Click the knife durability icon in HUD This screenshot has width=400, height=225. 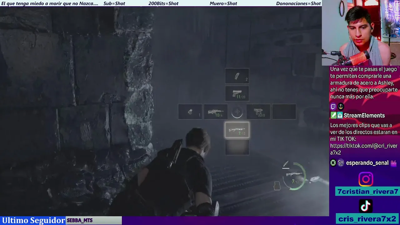point(286,165)
